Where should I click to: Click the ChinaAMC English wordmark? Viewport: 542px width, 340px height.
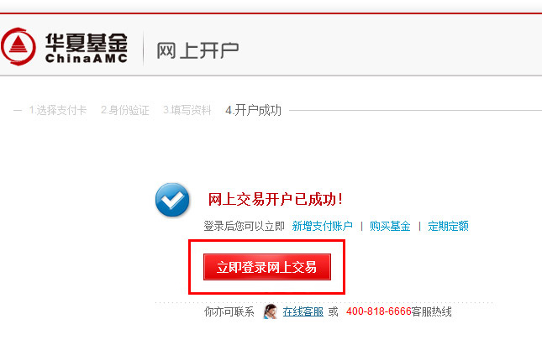86,58
